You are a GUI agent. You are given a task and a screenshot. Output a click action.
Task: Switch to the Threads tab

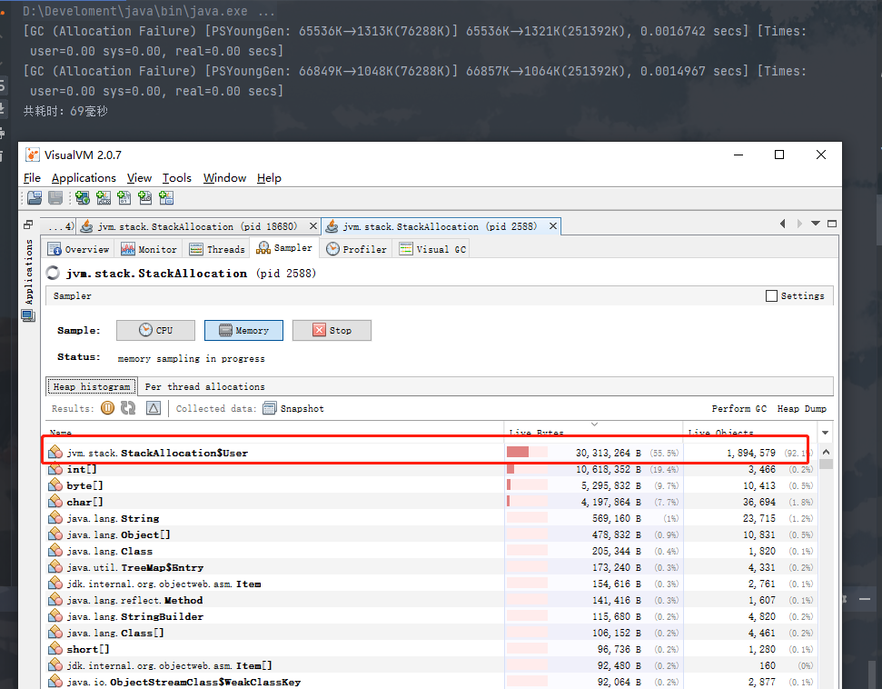click(x=216, y=249)
